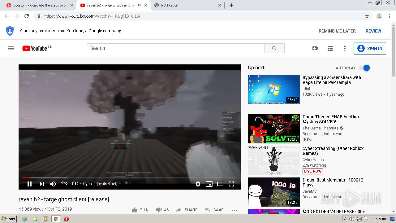Focus the YouTube Search field
This screenshot has height=223, width=396.
(x=176, y=48)
